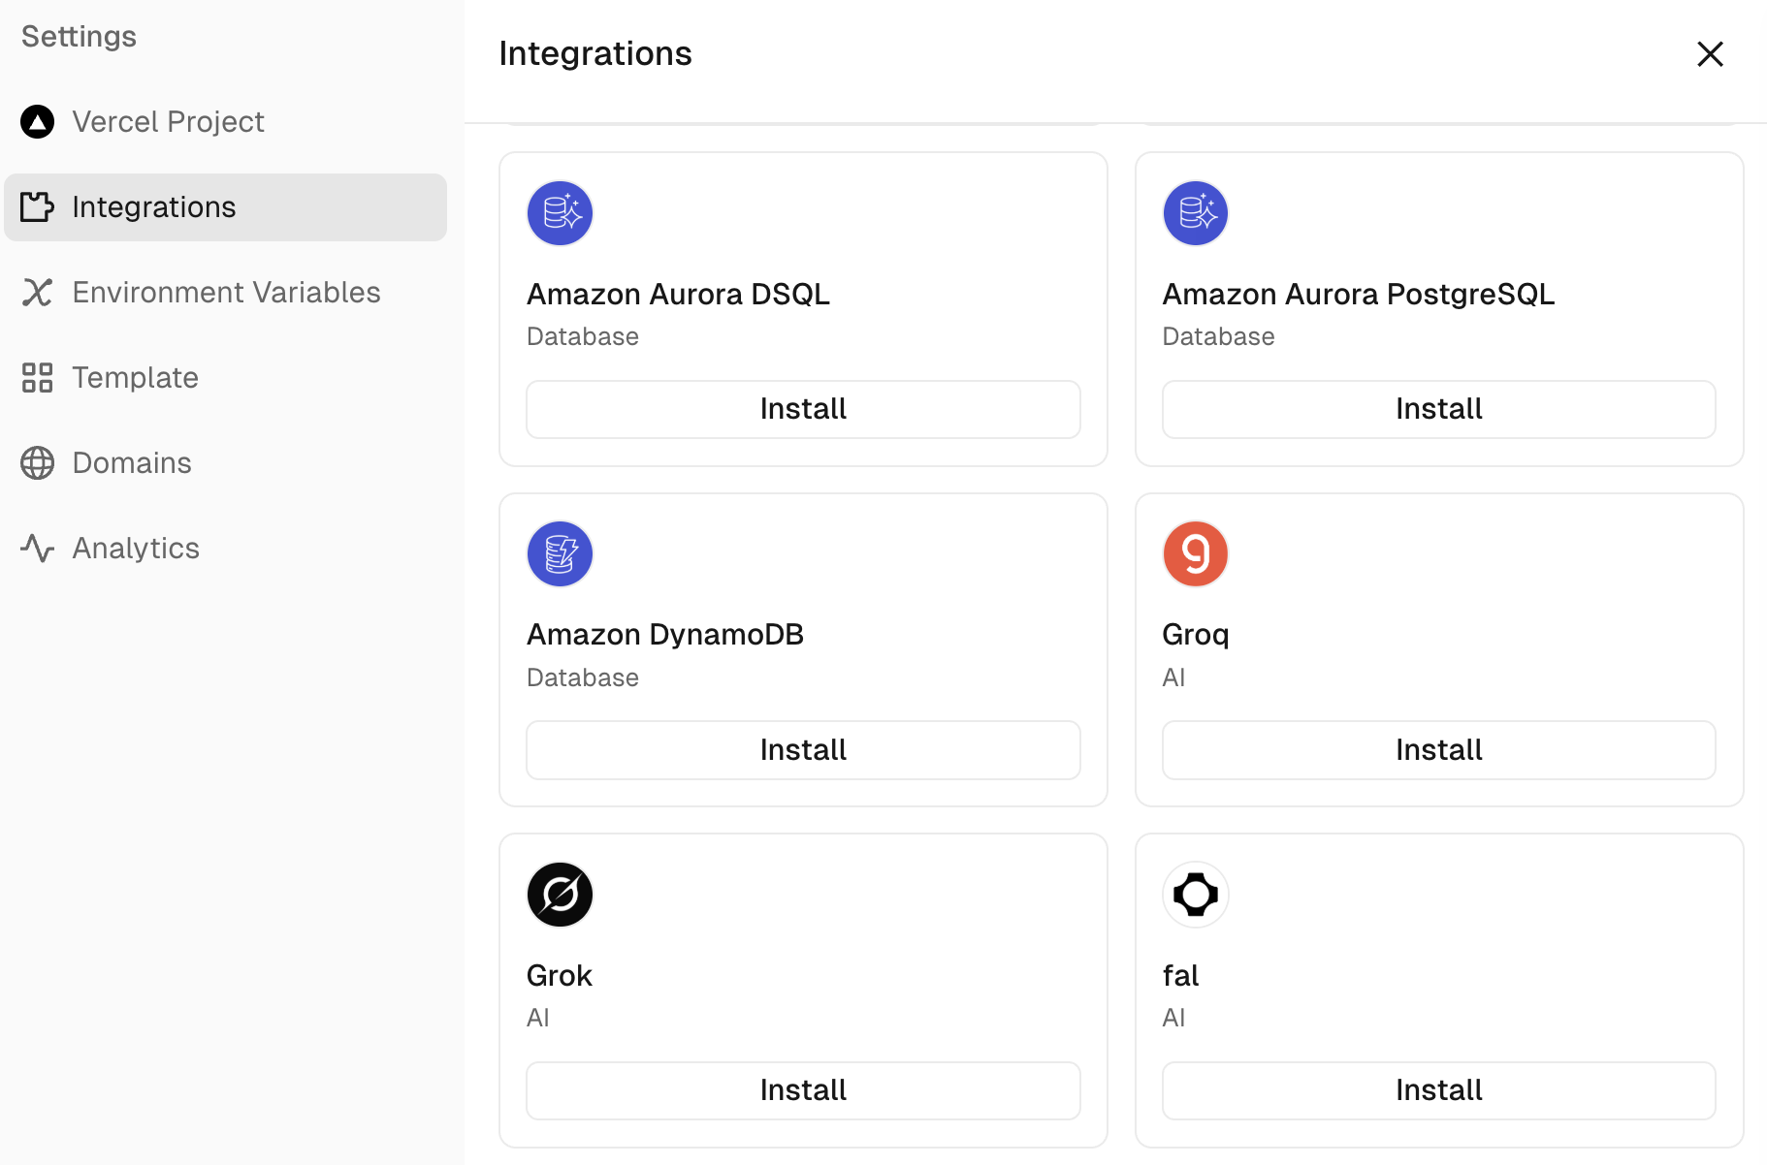This screenshot has width=1767, height=1165.
Task: Click the Groq orange logo
Action: tap(1196, 554)
